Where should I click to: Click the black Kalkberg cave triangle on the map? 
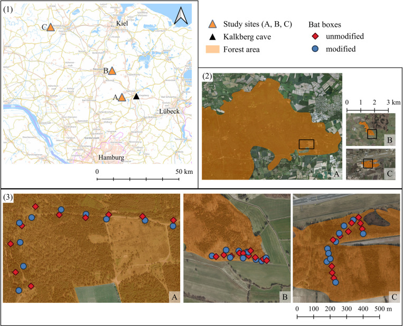point(136,97)
